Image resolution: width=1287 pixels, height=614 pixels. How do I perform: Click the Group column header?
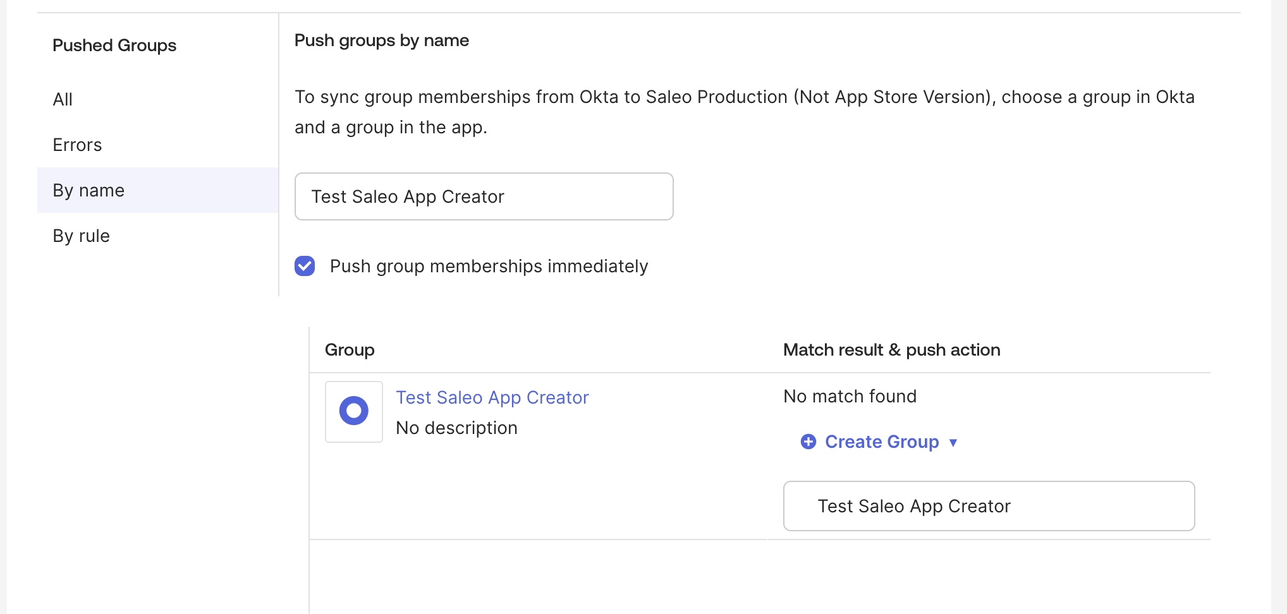click(350, 350)
